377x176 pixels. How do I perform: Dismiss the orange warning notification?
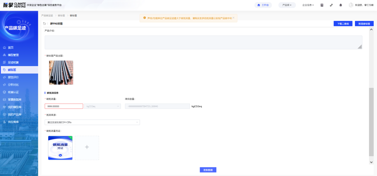(233, 18)
